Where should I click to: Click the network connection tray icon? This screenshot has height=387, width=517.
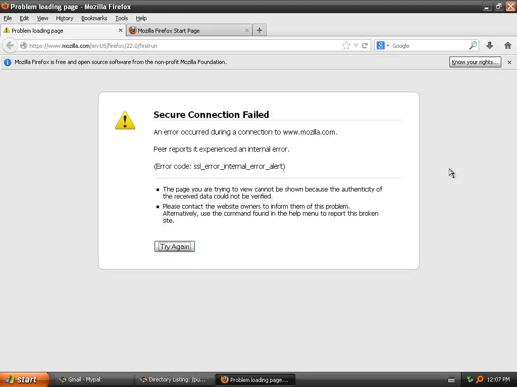tap(470, 379)
